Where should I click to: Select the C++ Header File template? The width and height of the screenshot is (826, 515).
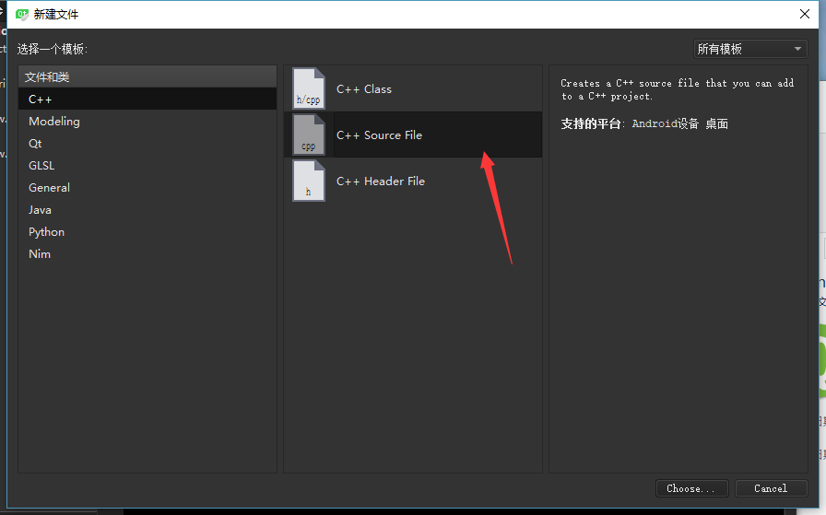pyautogui.click(x=413, y=181)
